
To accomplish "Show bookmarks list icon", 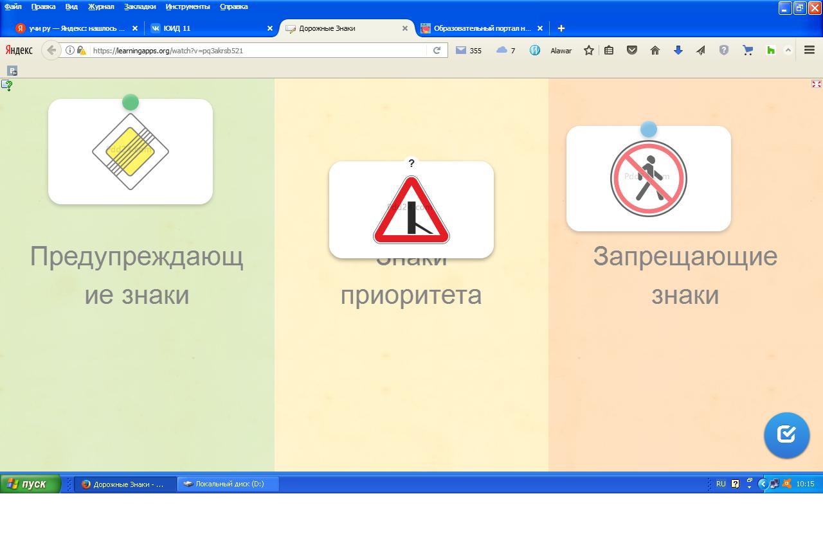I will (609, 50).
